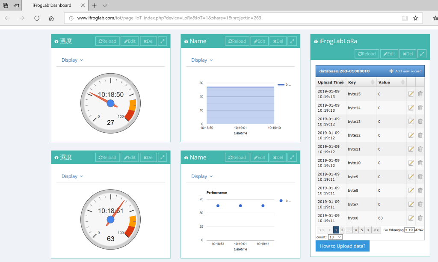
Task: Click the go-to-page number input
Action: (x=409, y=230)
